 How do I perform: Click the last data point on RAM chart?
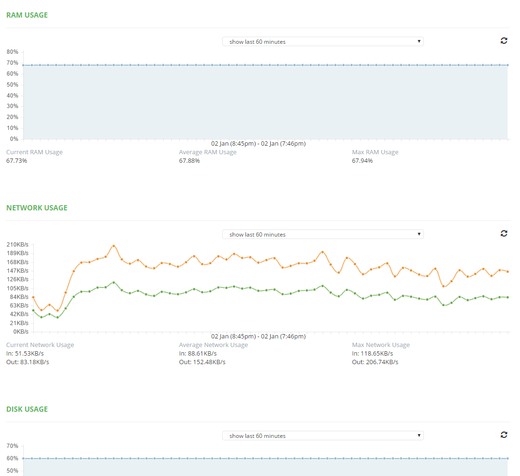point(508,65)
